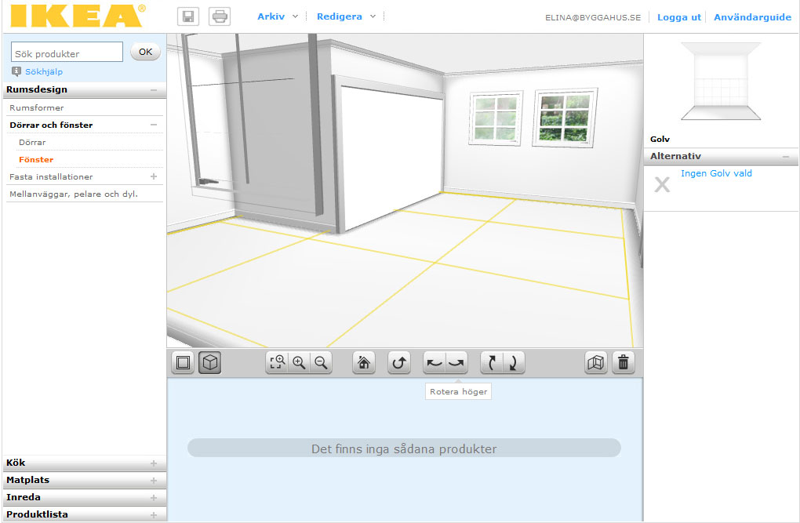Reset view with the home icon
The height and width of the screenshot is (523, 800).
(x=364, y=363)
